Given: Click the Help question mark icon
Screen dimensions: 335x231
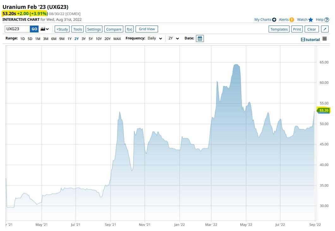Looking at the screenshot, I should [327, 20].
